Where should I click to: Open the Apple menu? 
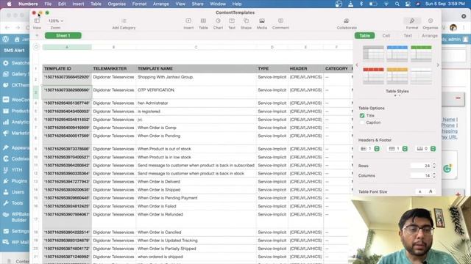tap(9, 4)
